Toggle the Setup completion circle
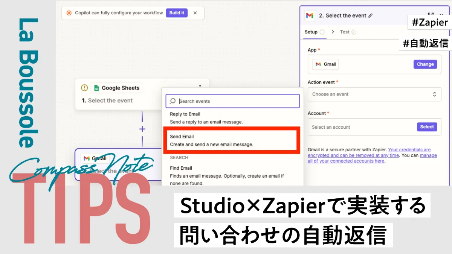Viewport: 452px width, 254px height. [x=323, y=32]
